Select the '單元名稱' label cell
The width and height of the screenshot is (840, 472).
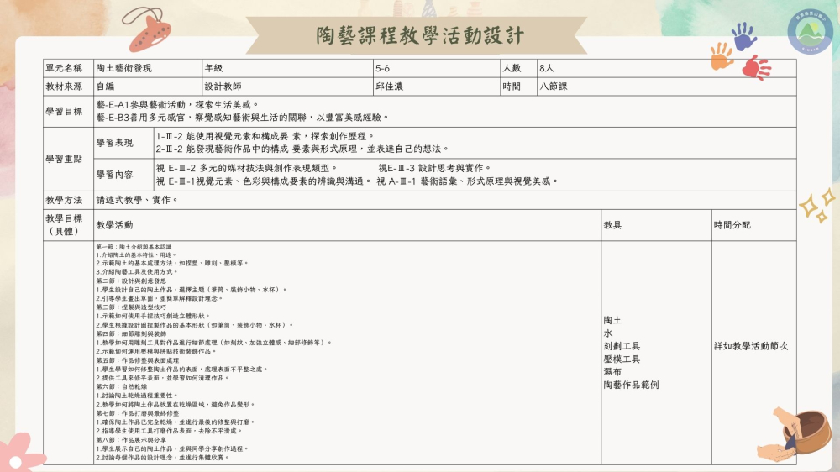pyautogui.click(x=68, y=68)
